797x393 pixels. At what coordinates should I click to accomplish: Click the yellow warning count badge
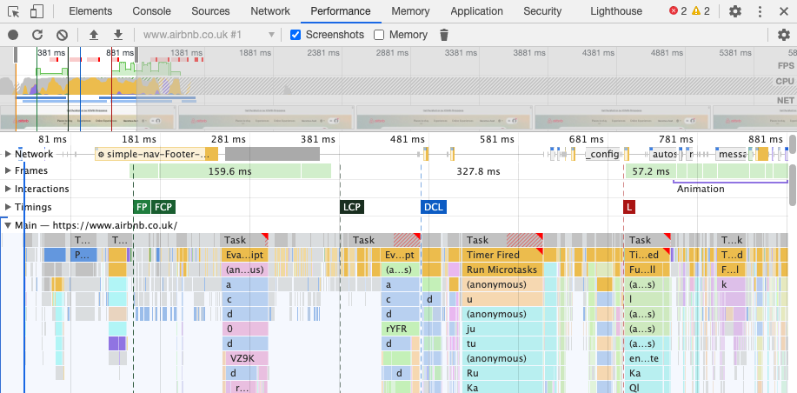[x=701, y=11]
